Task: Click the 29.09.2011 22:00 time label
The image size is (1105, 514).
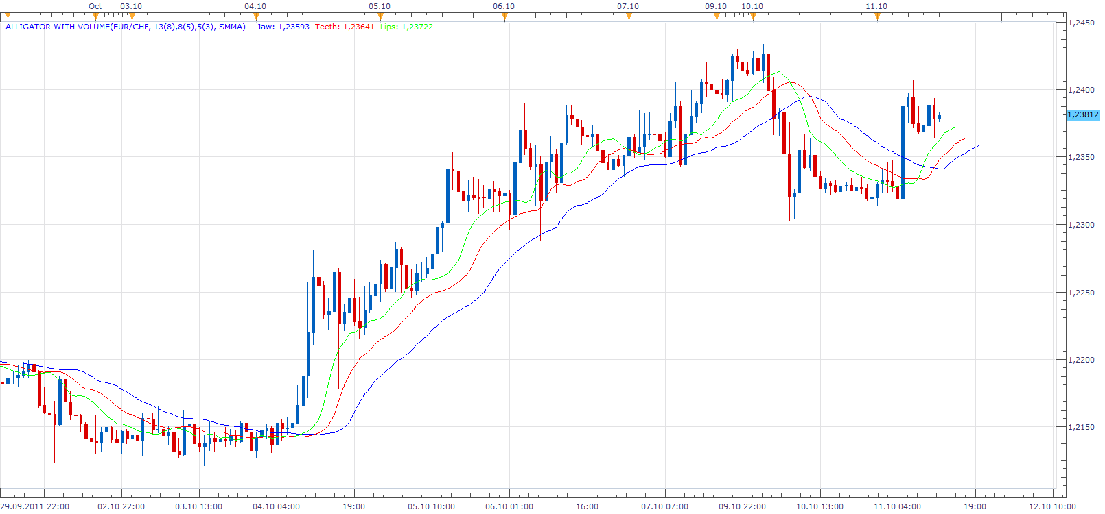Action: [35, 506]
